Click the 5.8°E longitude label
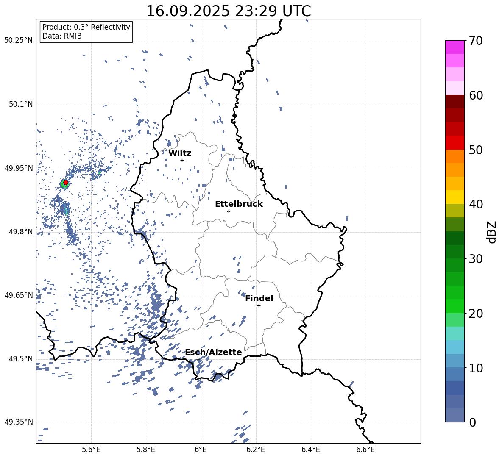The image size is (502, 458). [x=146, y=450]
